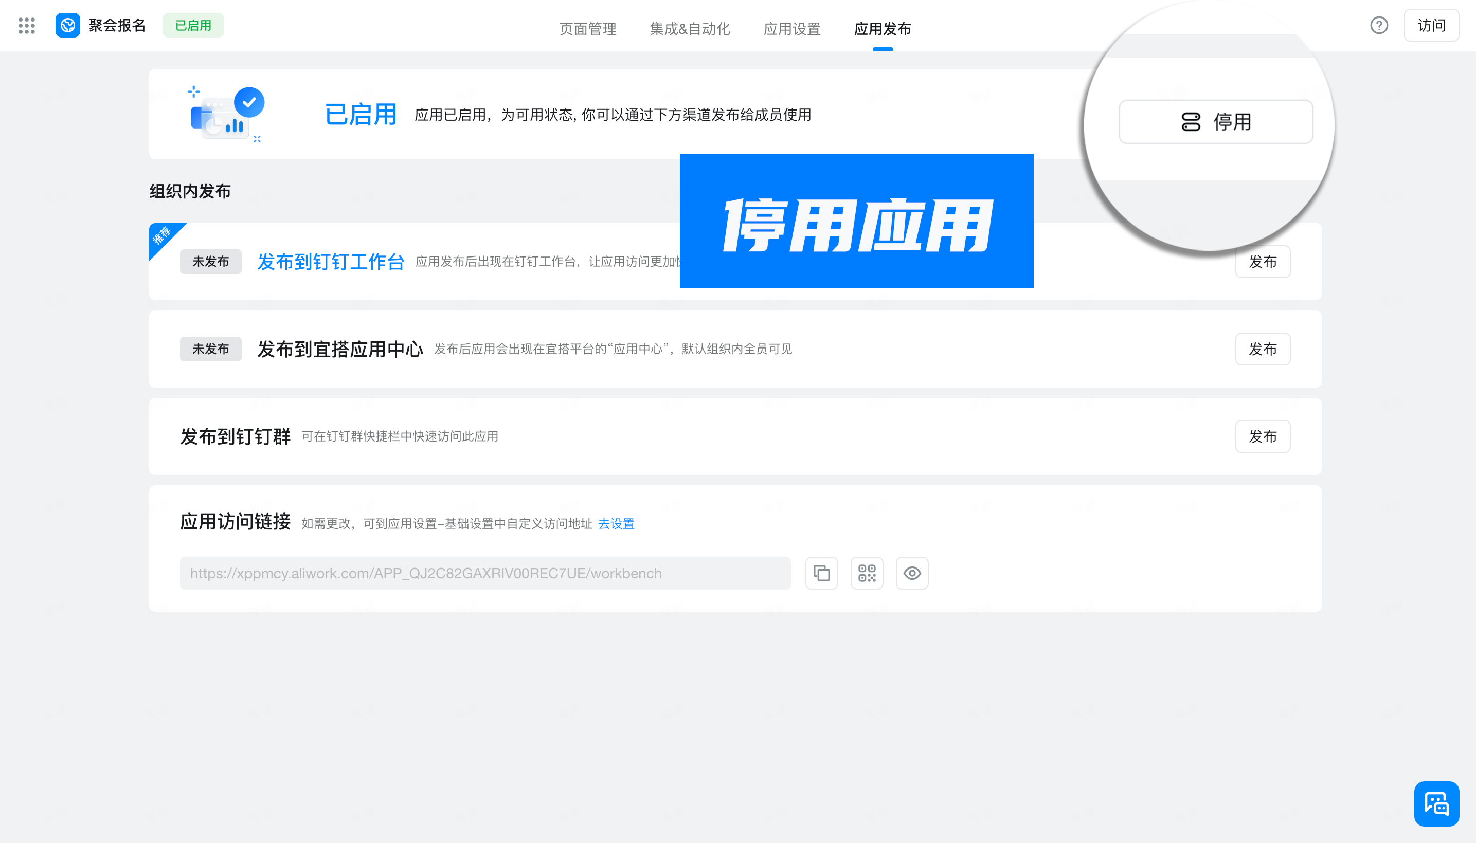
Task: Click the 停用 disable app button
Action: 1215,122
